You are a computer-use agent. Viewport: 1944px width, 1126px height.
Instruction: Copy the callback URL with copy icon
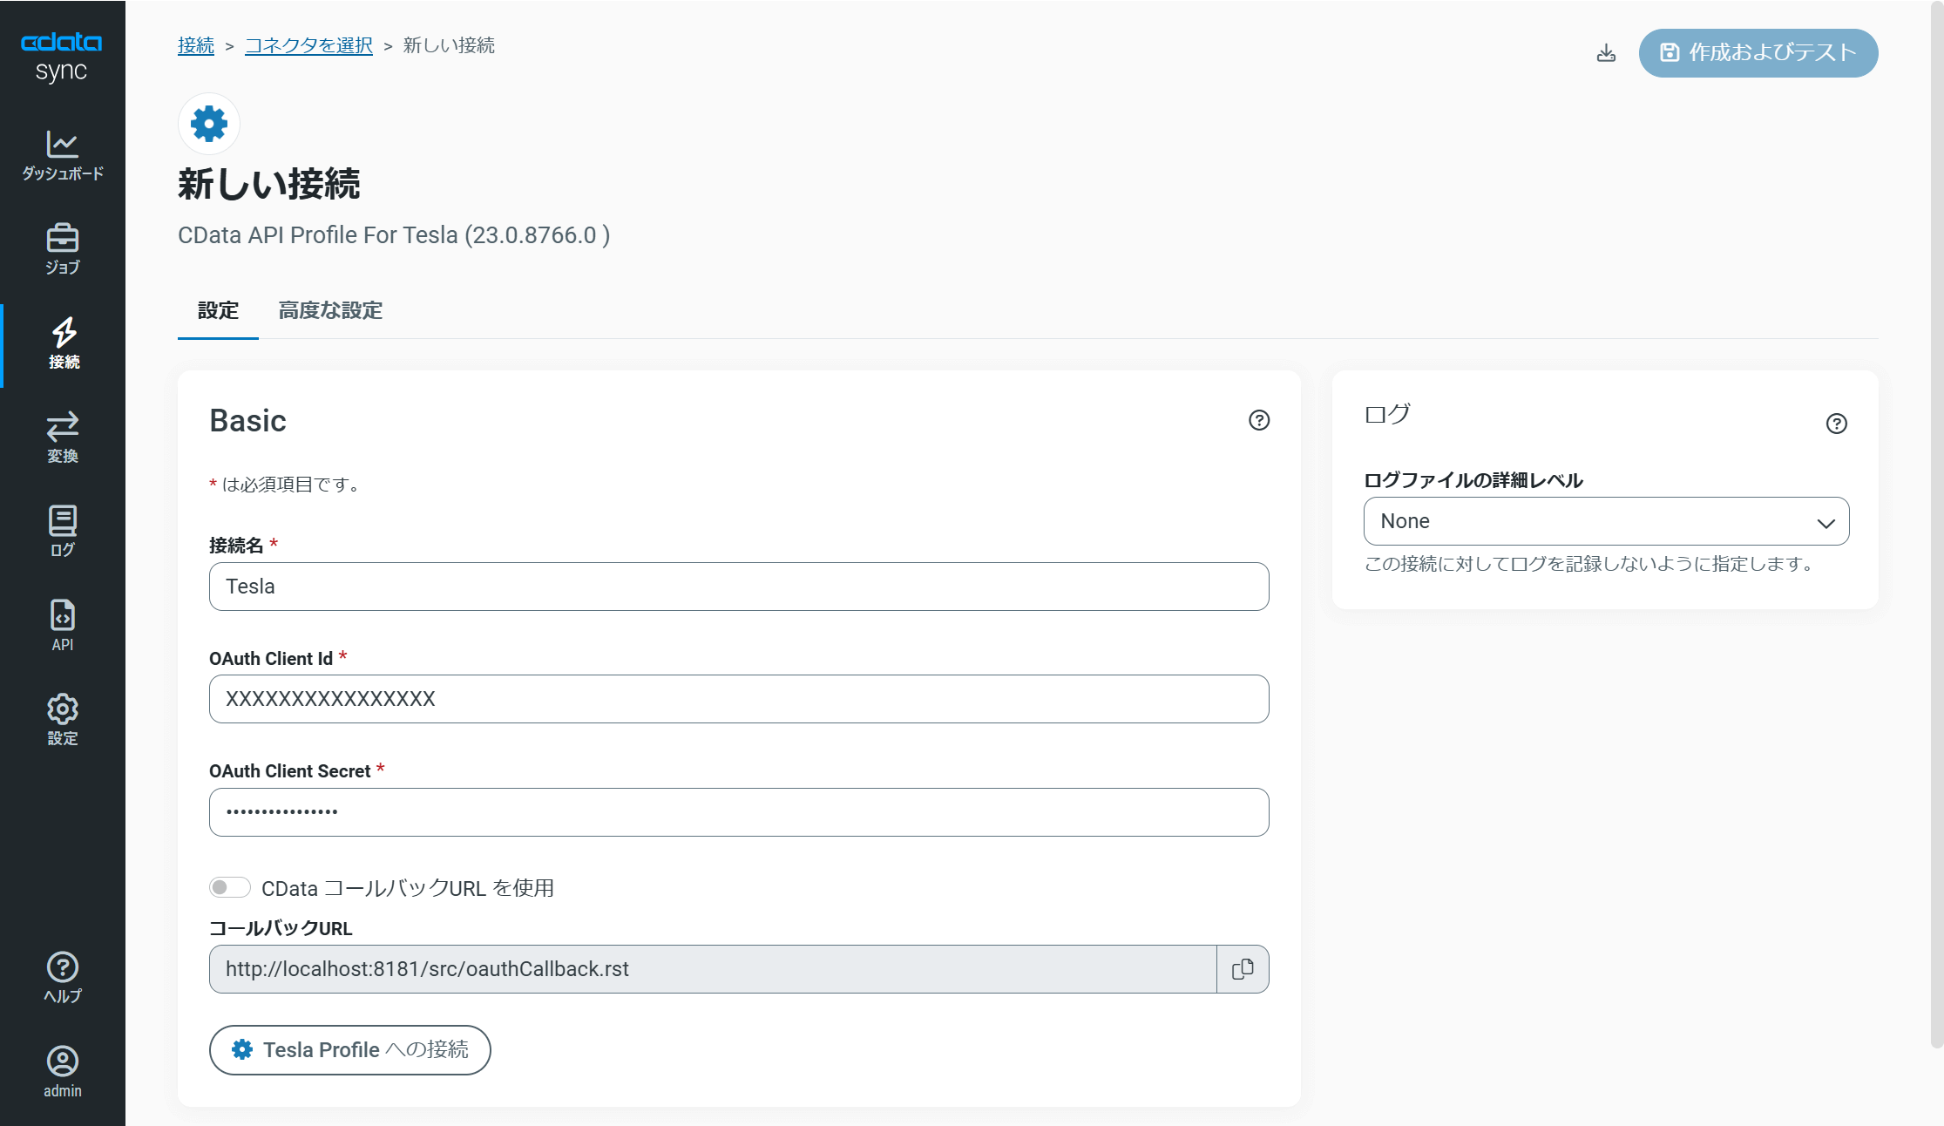click(1243, 969)
